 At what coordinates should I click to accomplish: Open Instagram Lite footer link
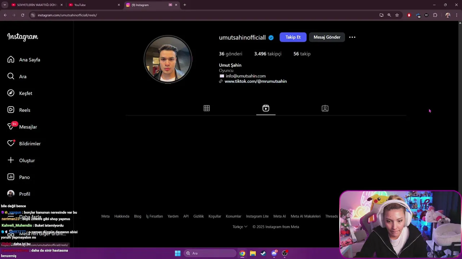tap(257, 216)
